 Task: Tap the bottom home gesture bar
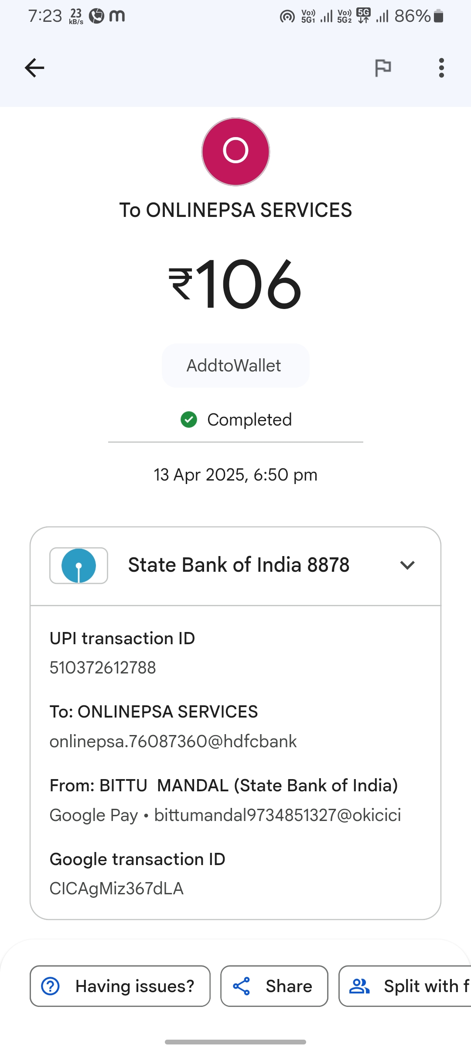pos(235,1042)
